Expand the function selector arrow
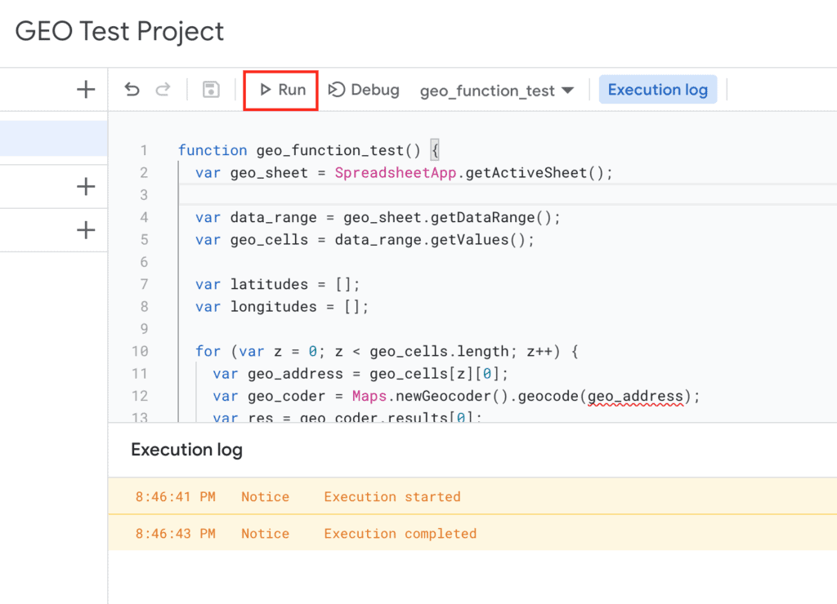Screen dimensions: 837x604 click(568, 91)
